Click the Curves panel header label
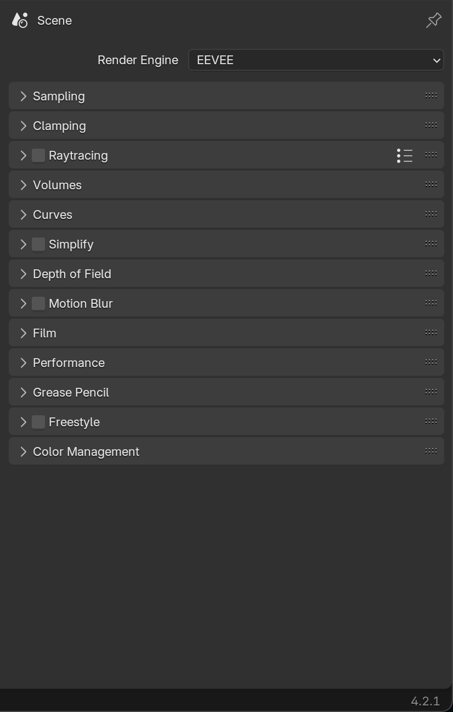The image size is (453, 712). [53, 214]
